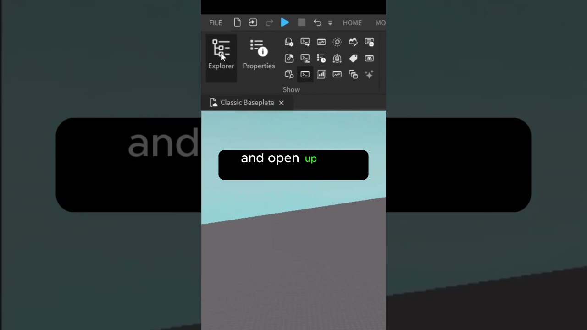Show the Command Bar (terminal with arrow)
The width and height of the screenshot is (587, 330).
[305, 42]
